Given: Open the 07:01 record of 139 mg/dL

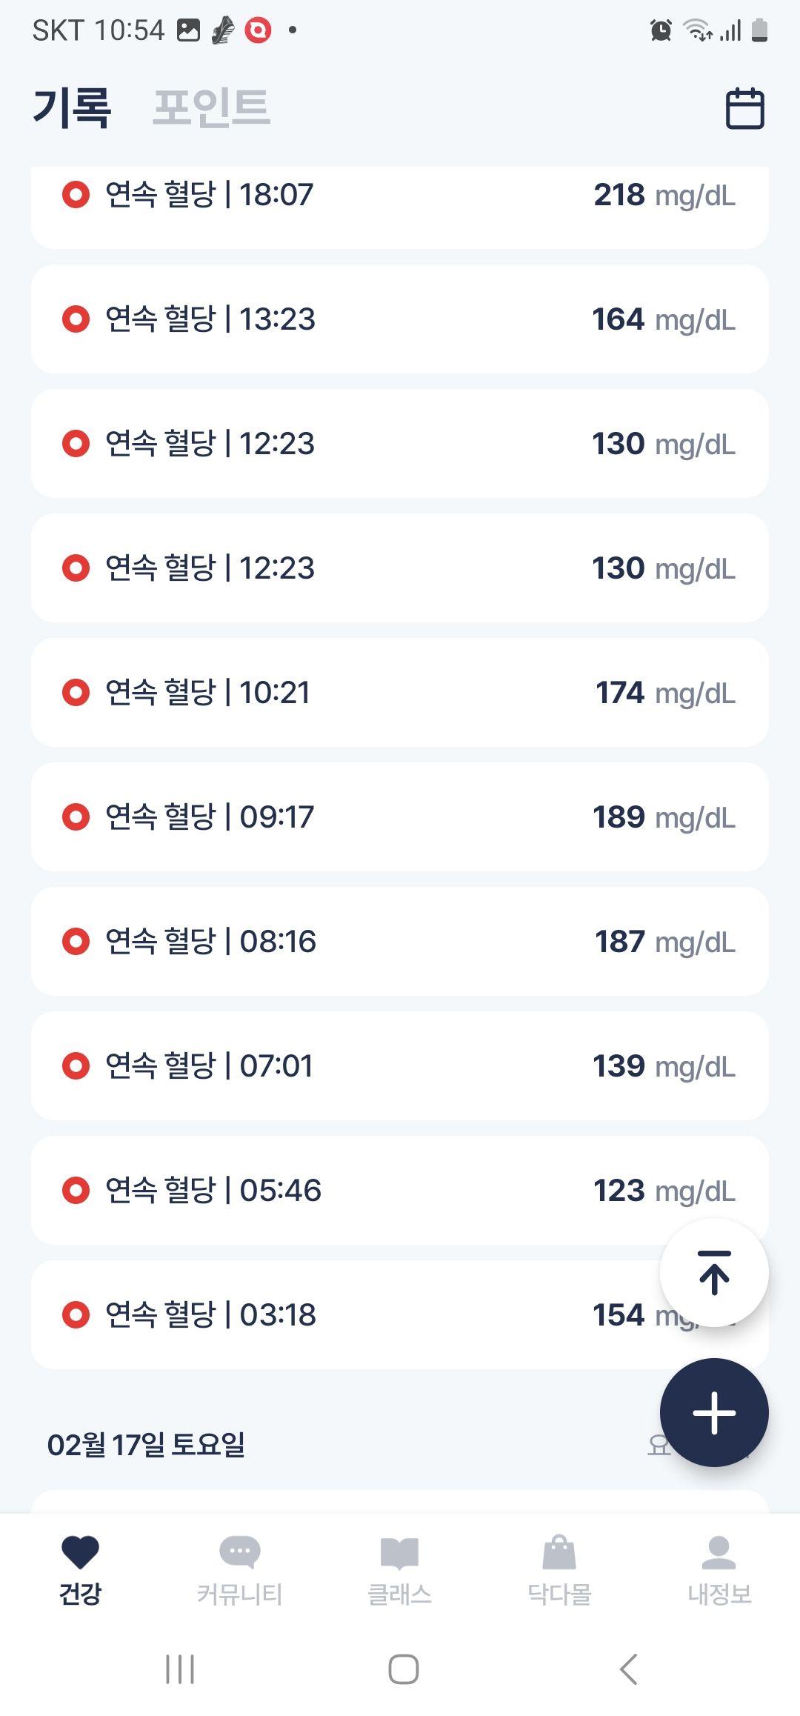Looking at the screenshot, I should click(400, 1066).
